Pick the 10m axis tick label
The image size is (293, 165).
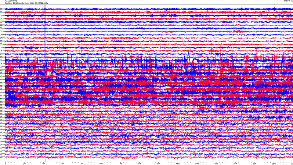pyautogui.click(x=101, y=164)
